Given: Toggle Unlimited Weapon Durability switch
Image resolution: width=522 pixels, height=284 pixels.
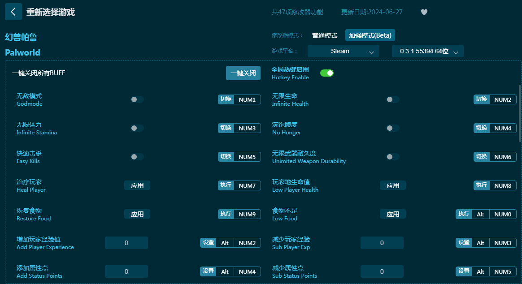Looking at the screenshot, I should [392, 157].
